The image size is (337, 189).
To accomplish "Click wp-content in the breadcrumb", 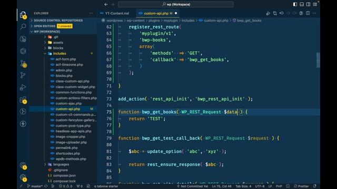I will click(x=136, y=20).
